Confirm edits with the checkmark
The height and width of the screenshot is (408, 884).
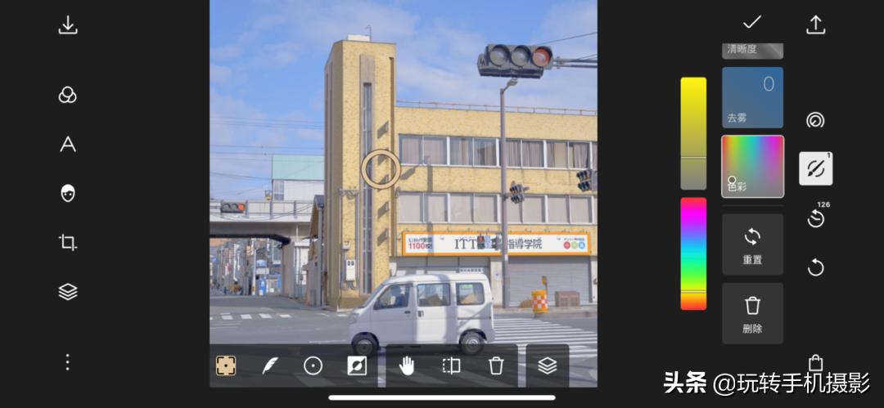752,23
